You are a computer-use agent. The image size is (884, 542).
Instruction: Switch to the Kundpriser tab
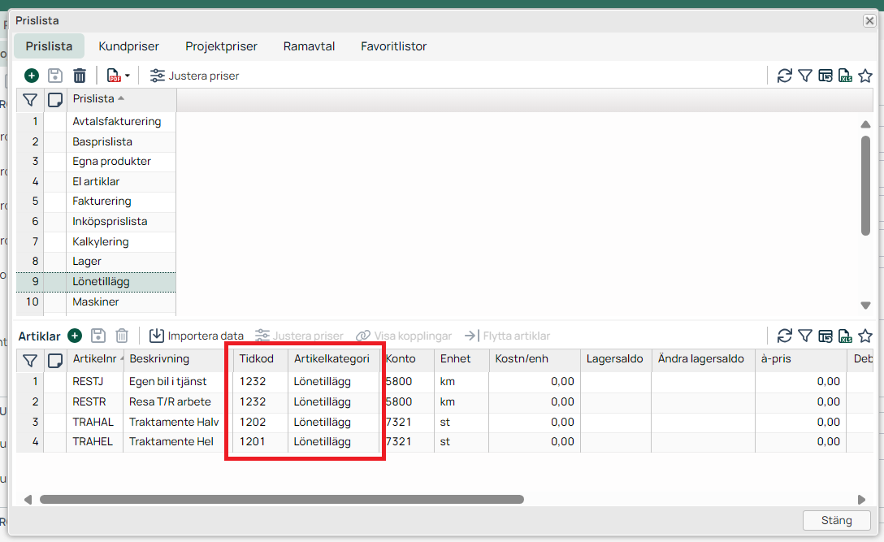tap(128, 46)
